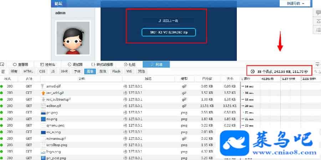Open the admin username link

pos(60,13)
